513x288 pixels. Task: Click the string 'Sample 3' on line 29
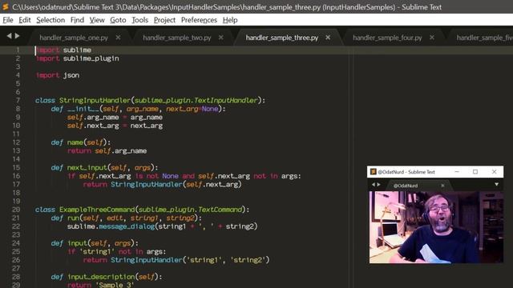(x=115, y=285)
